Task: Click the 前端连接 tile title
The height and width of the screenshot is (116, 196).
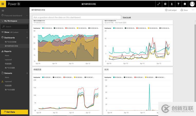Action: point(37,70)
